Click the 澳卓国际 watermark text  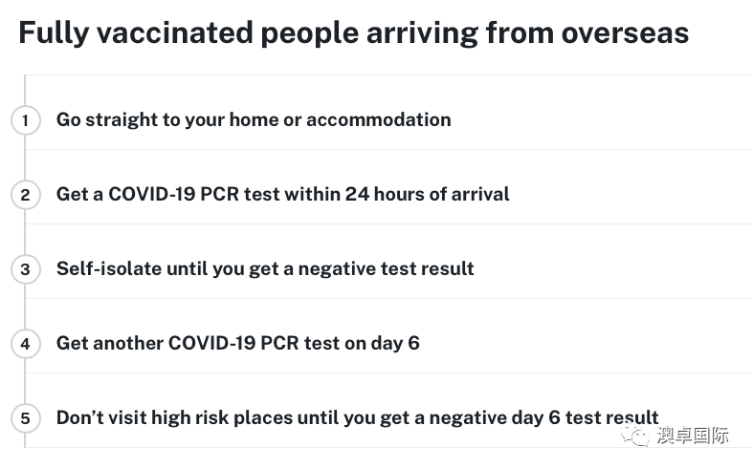(692, 436)
